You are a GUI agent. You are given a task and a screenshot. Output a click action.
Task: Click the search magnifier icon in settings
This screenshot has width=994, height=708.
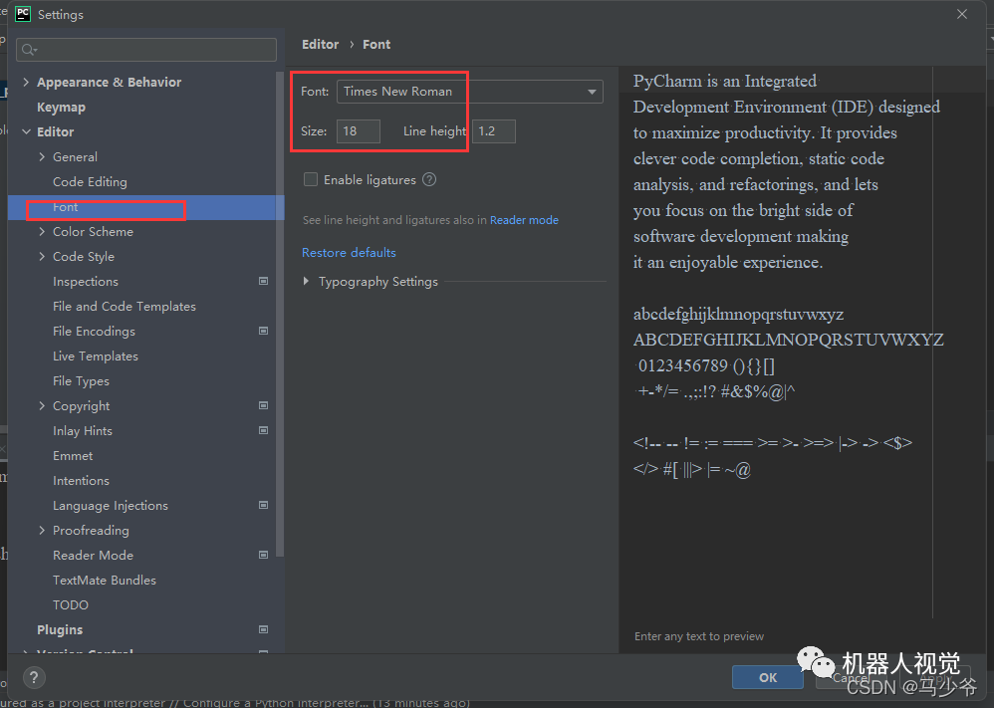point(29,50)
